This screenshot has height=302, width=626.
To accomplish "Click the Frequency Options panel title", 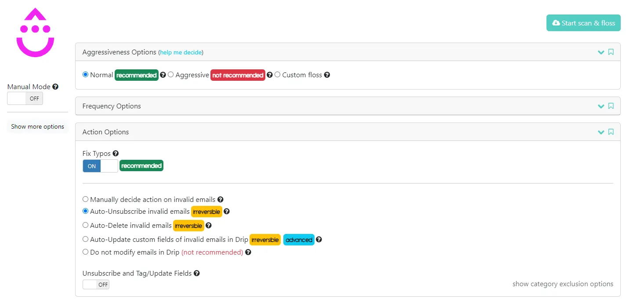I will pyautogui.click(x=112, y=106).
